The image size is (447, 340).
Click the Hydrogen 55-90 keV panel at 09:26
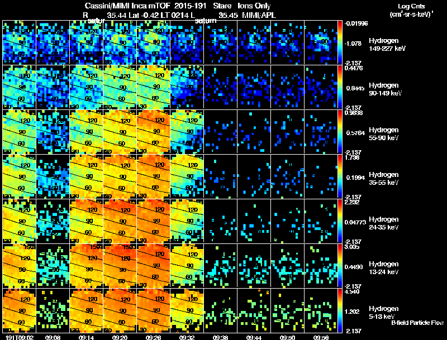click(x=153, y=132)
